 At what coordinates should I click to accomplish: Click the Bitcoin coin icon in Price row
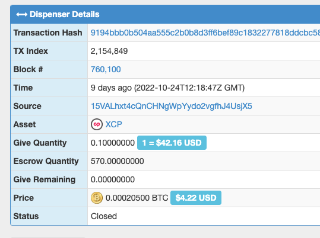click(97, 198)
